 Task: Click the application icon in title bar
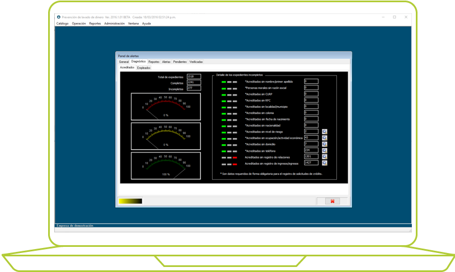click(x=59, y=17)
